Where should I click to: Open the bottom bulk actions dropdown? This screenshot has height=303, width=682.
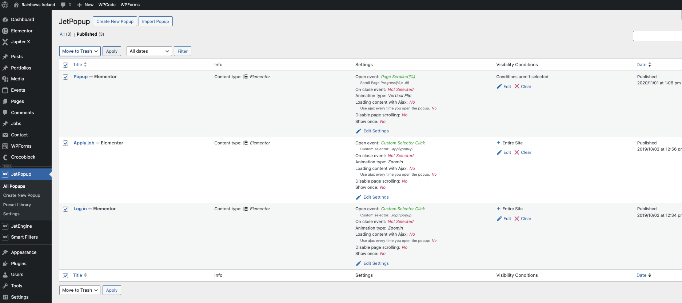[x=80, y=290]
